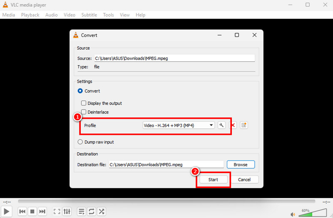Viewport: 333px width, 218px height.
Task: Click VLC cone icon in main title bar
Action: [5, 5]
